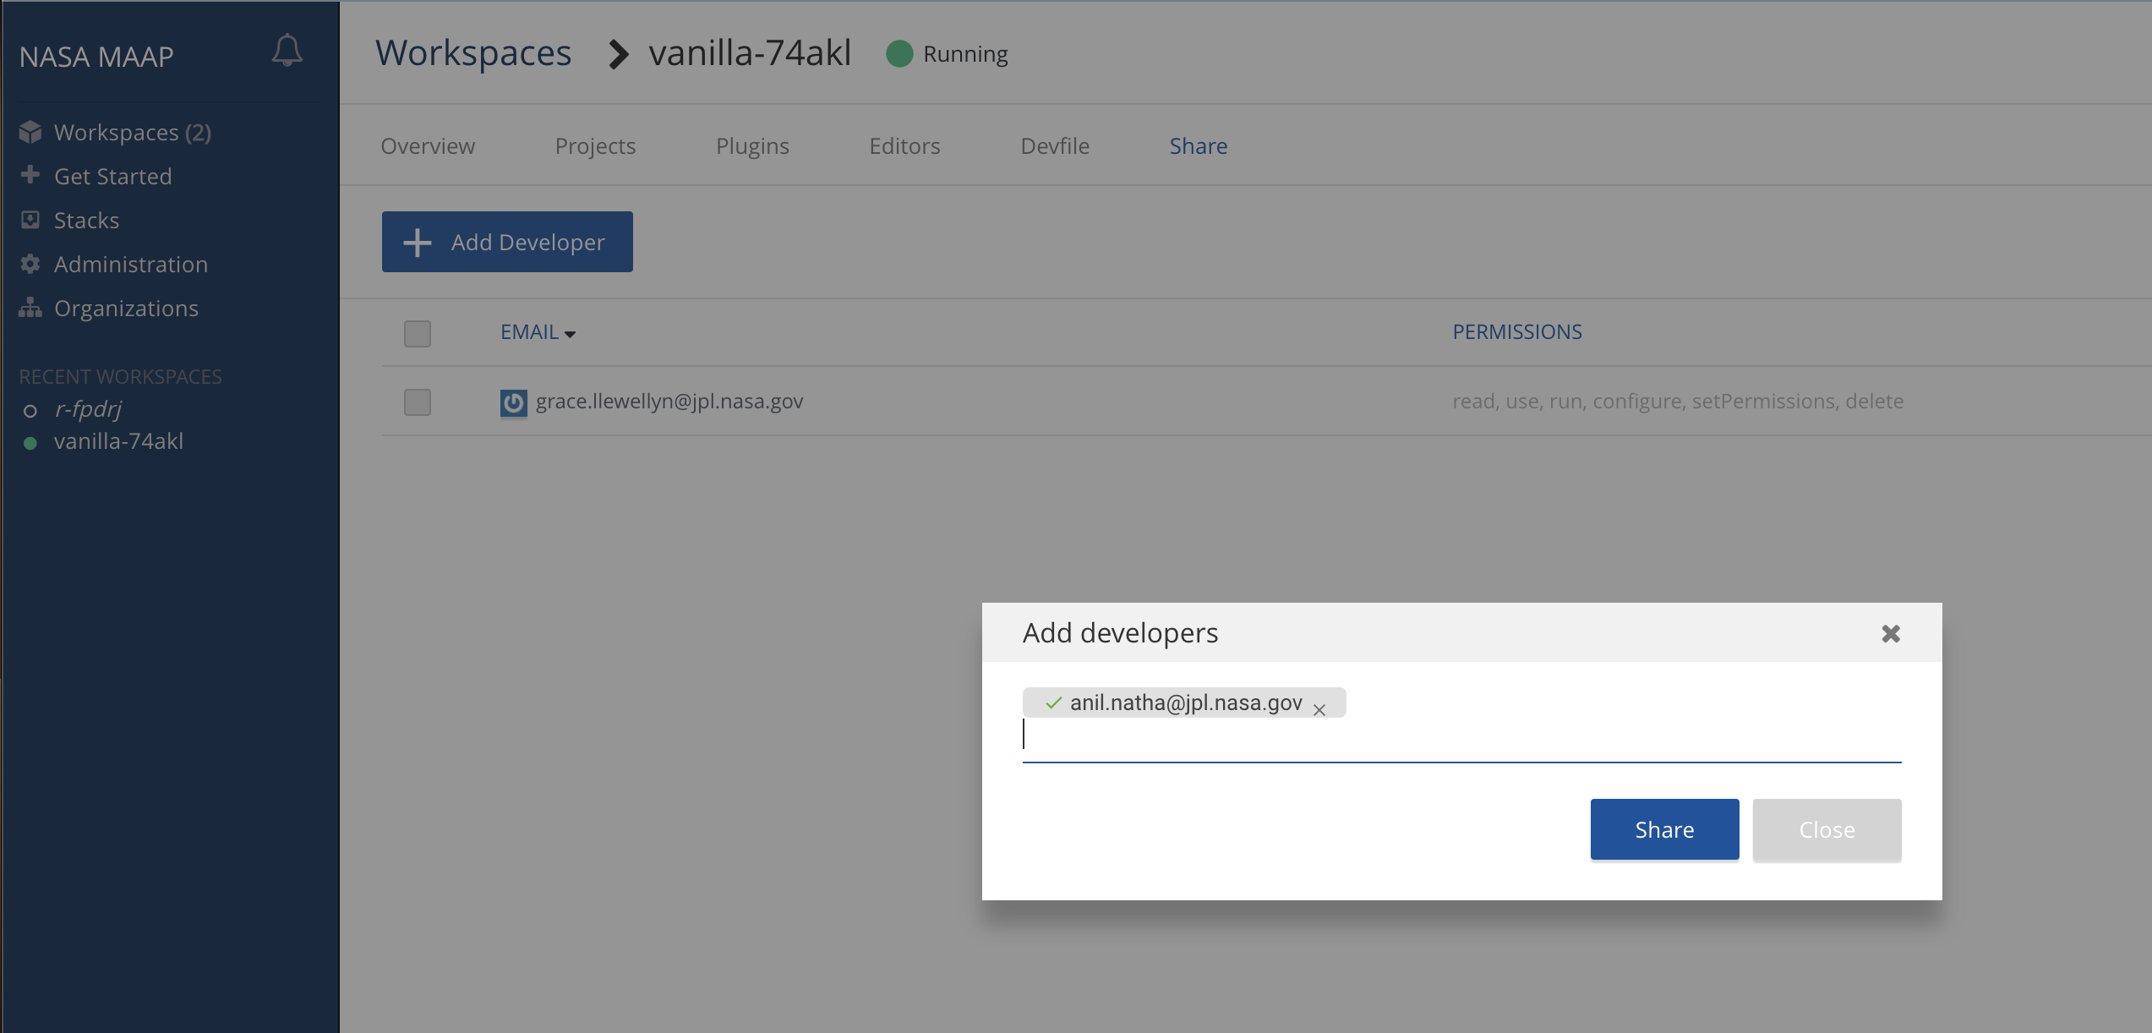Switch to the Devfile tab

click(x=1055, y=145)
